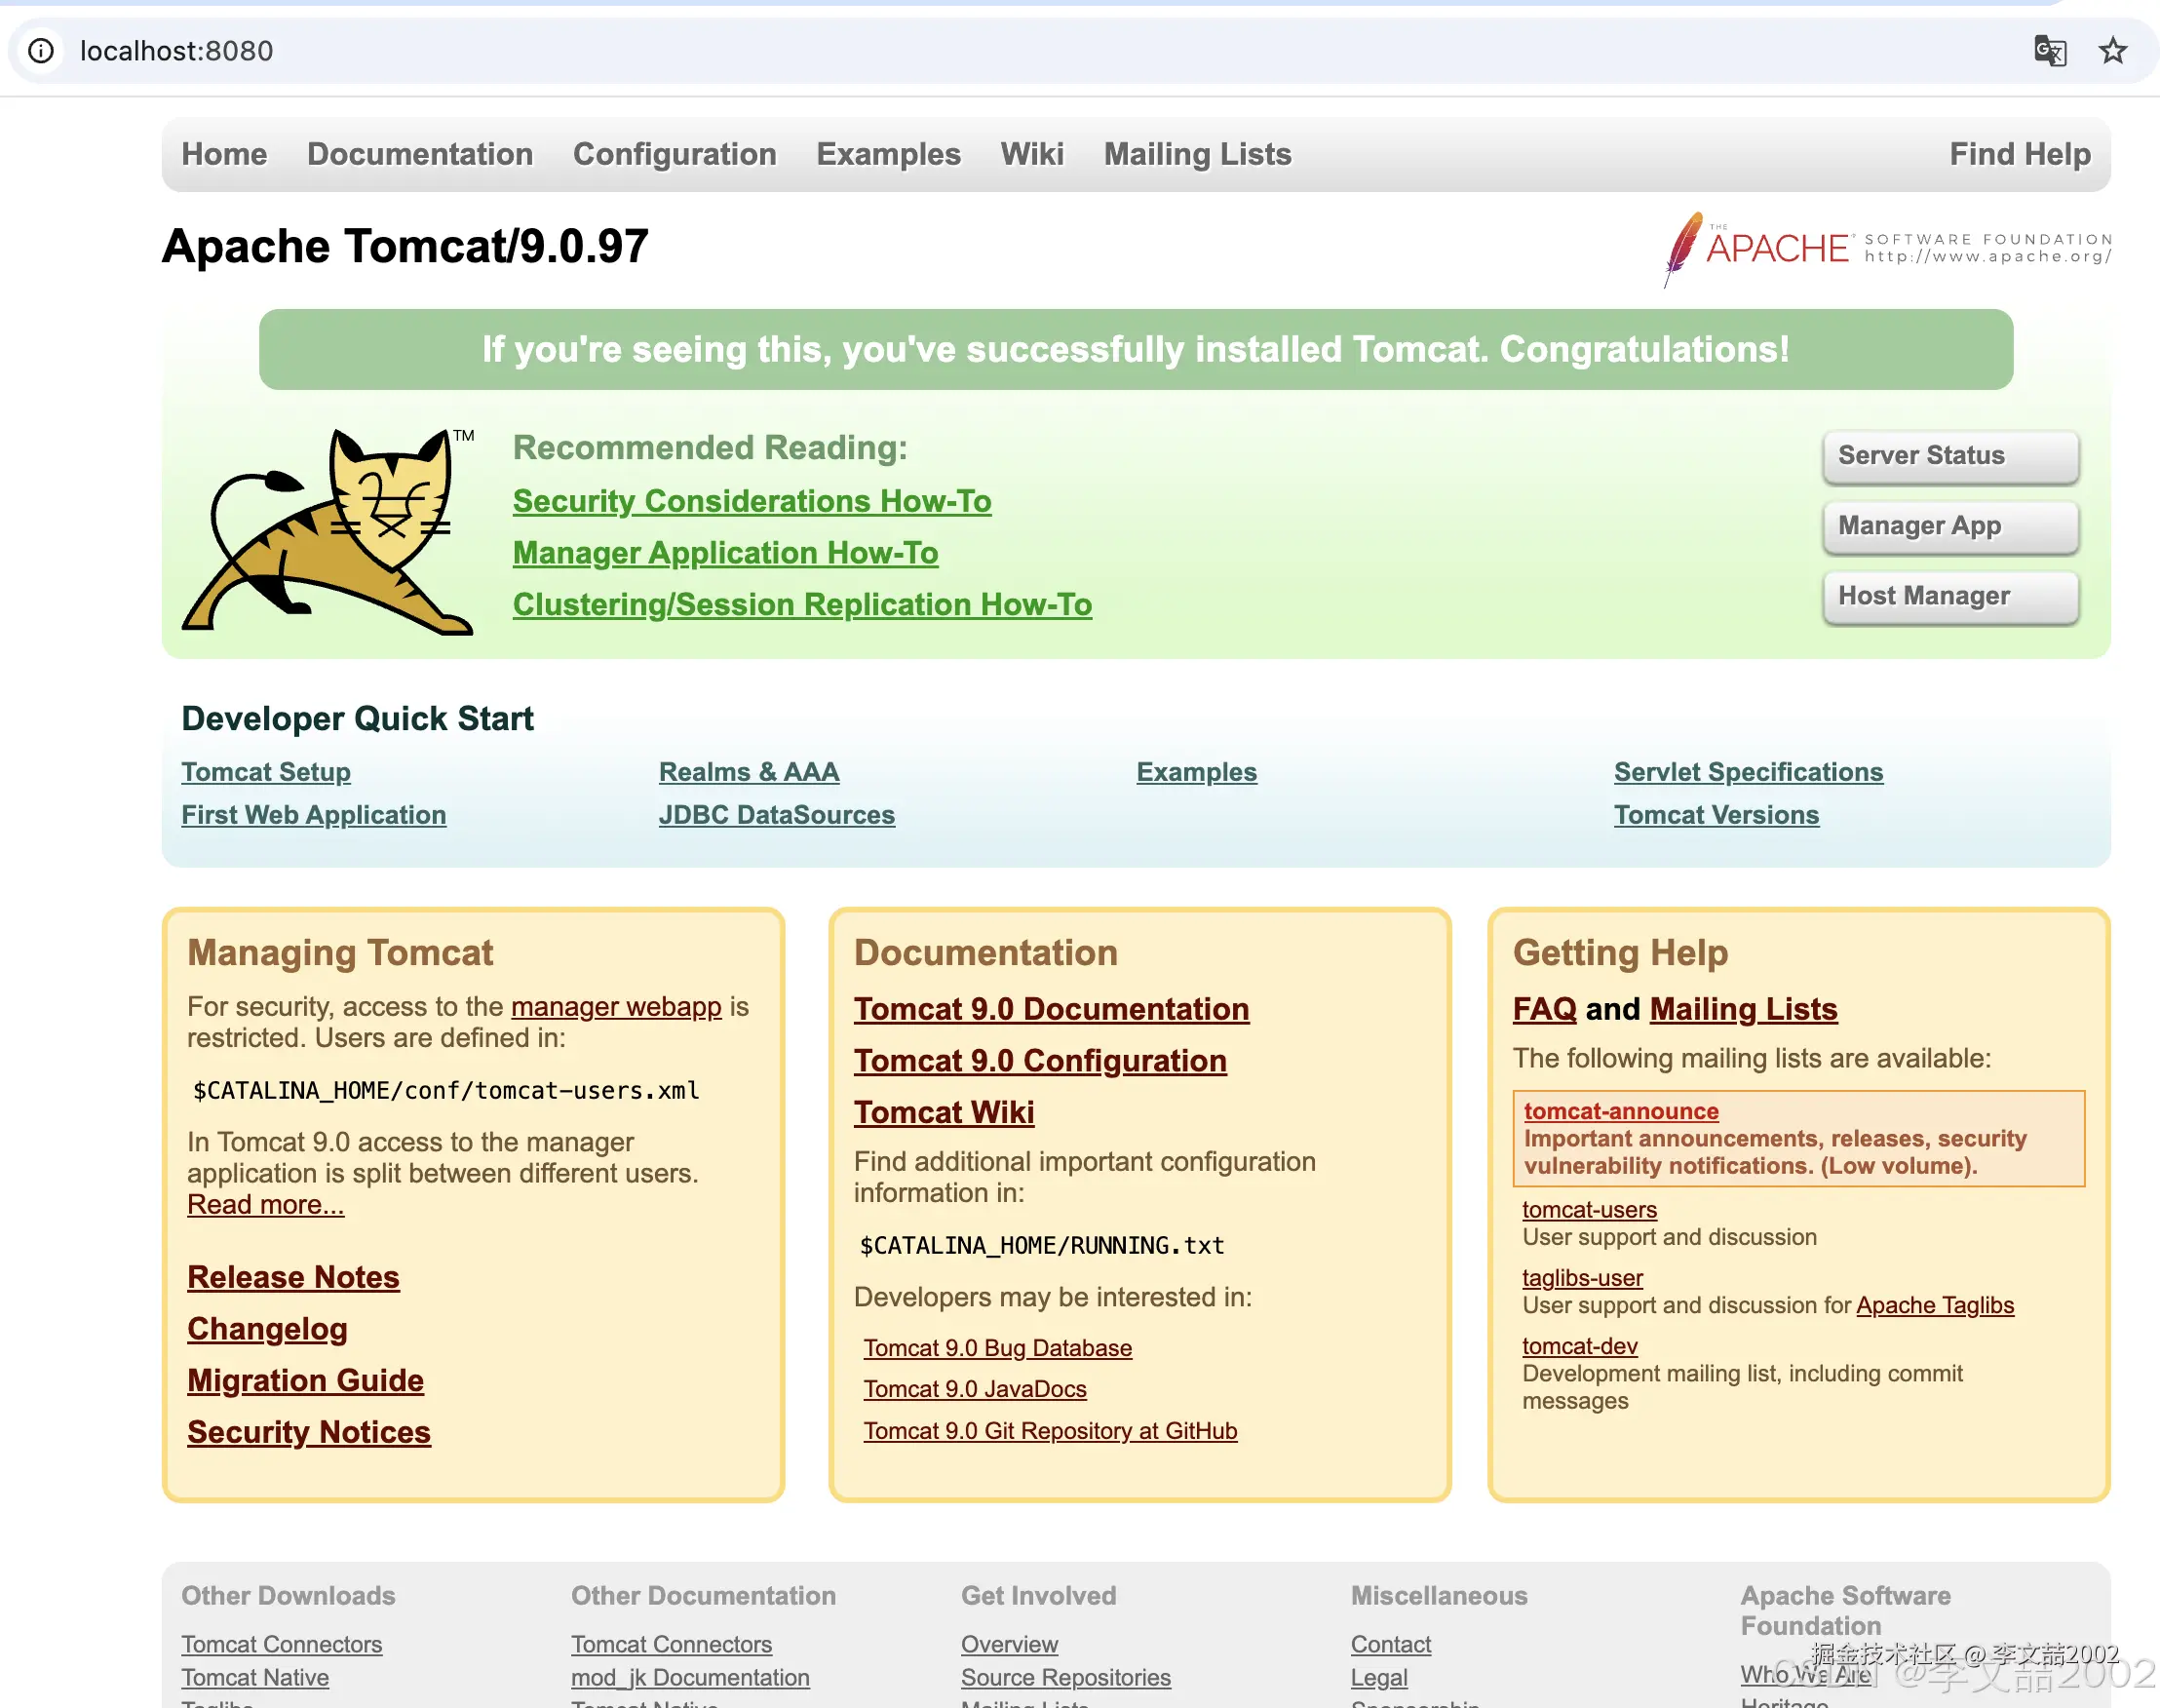Open Tomcat 9.0 Git Repository at GitHub

click(x=1050, y=1431)
